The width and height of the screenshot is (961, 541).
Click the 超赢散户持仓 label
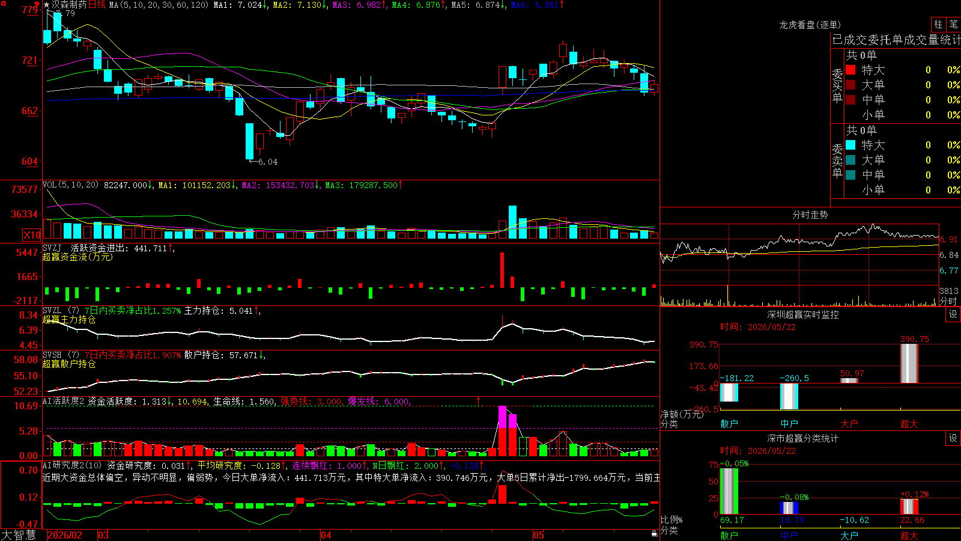click(x=69, y=364)
